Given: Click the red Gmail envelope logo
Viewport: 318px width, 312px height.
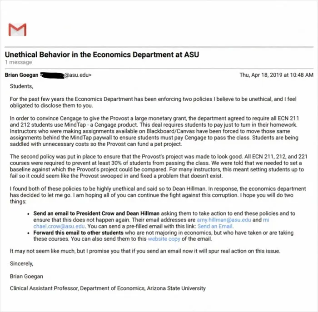Looking at the screenshot, I should (x=17, y=30).
